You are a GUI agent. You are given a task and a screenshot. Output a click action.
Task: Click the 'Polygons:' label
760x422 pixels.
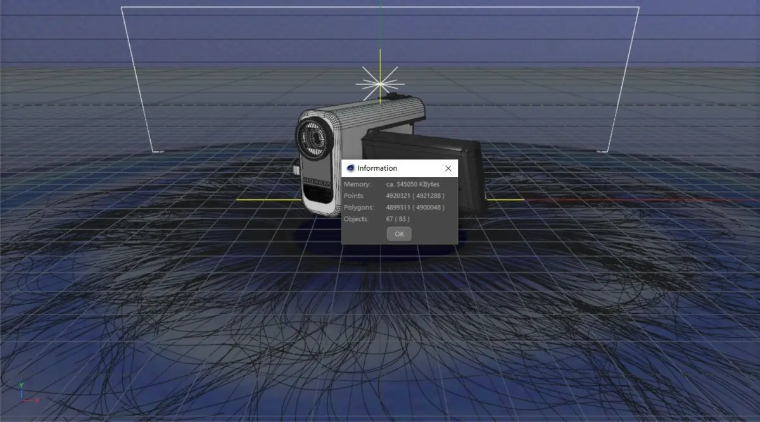point(358,208)
